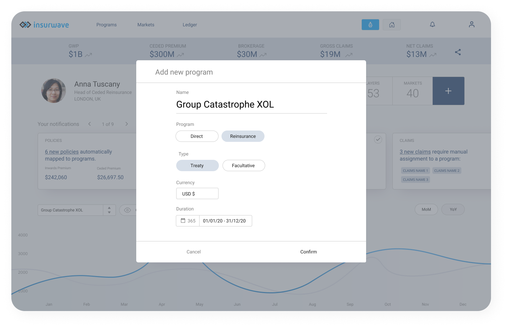Open the home icon button
Viewport: 509px width, 329px height.
click(392, 25)
